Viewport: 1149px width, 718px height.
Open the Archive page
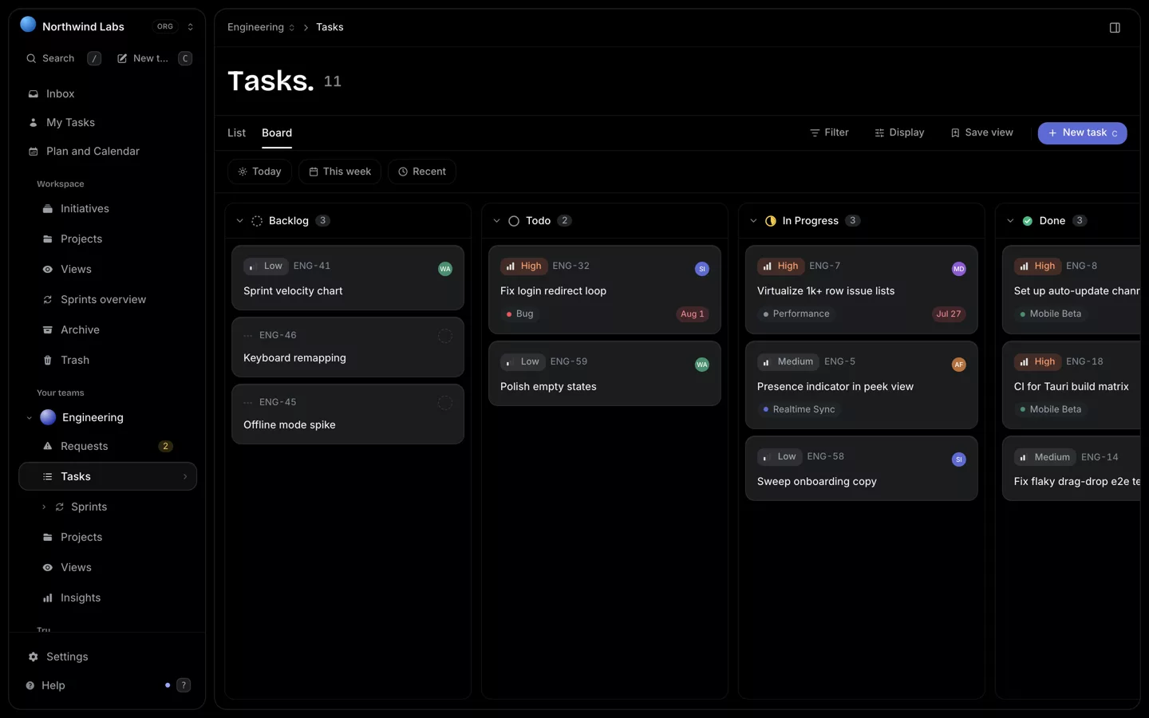108,329
